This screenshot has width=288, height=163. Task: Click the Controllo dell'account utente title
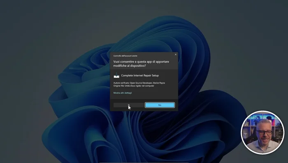click(x=125, y=56)
